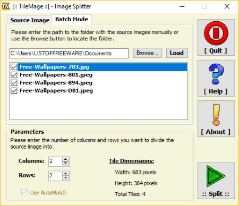Image resolution: width=239 pixels, height=206 pixels.
Task: Switch to the Source Image tab
Action: (30, 20)
